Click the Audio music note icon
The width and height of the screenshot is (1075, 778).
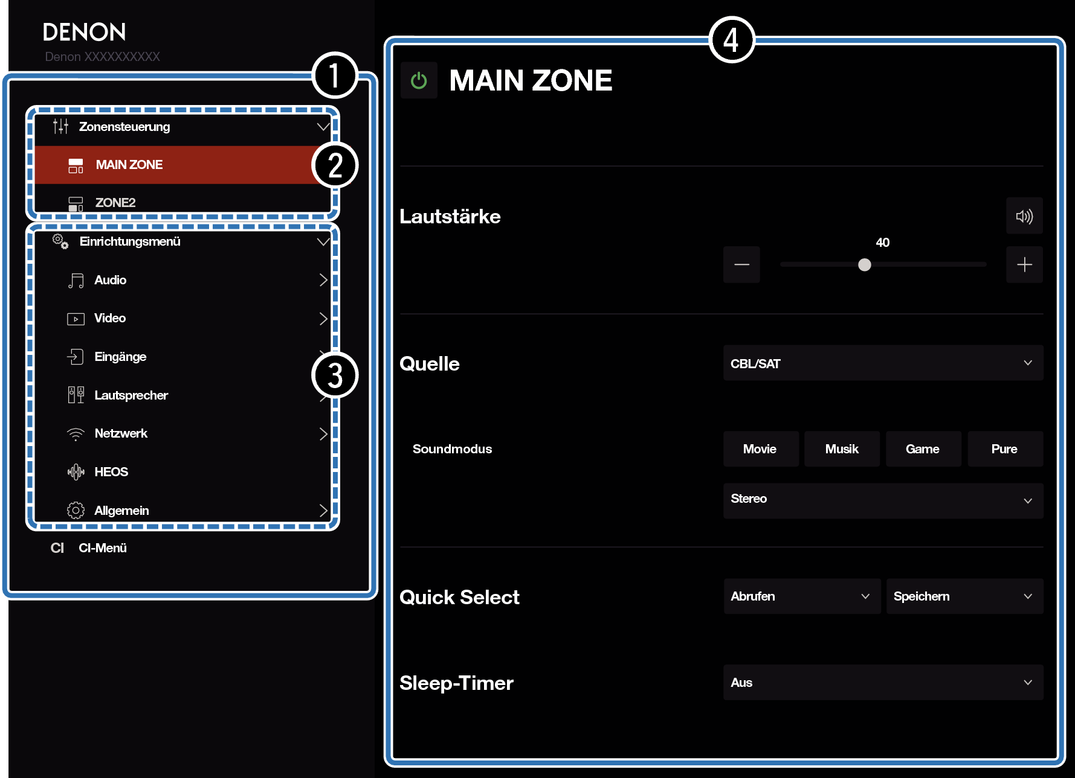(76, 281)
